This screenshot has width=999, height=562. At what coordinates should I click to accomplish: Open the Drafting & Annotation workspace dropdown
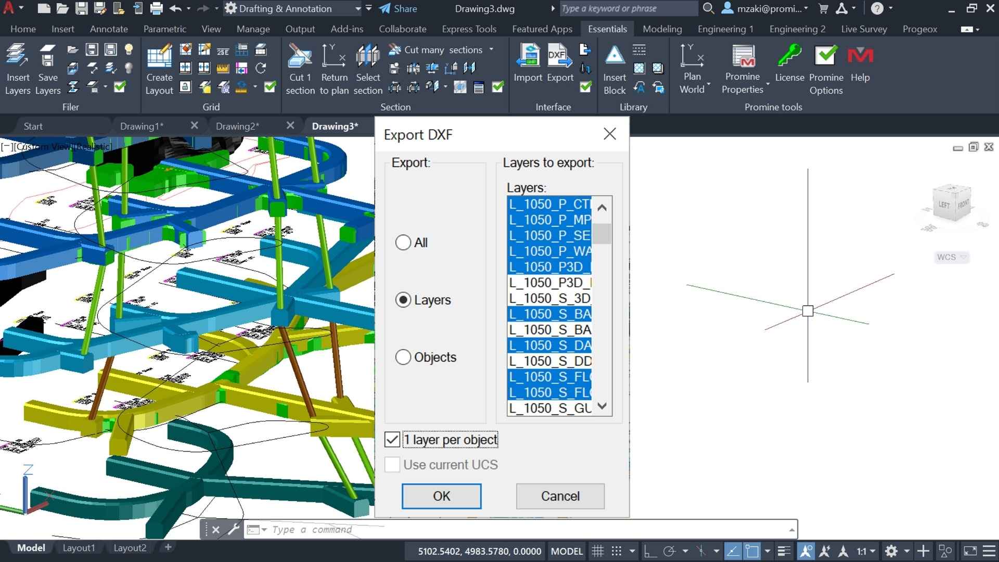(x=357, y=8)
